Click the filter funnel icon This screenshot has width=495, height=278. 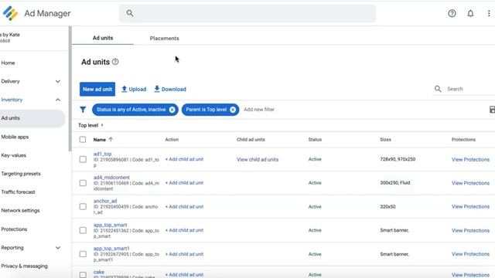[x=83, y=110]
